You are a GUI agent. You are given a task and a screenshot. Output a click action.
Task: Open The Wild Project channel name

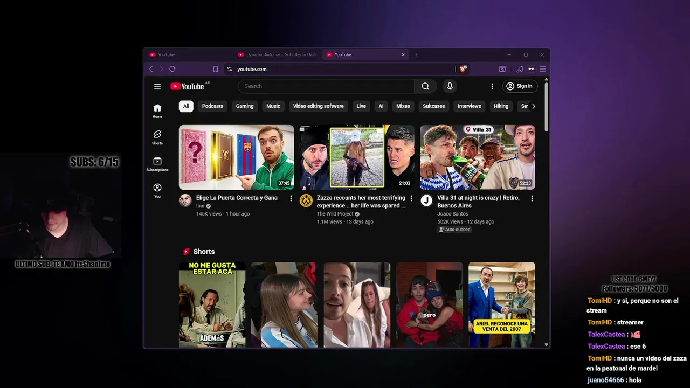(335, 214)
